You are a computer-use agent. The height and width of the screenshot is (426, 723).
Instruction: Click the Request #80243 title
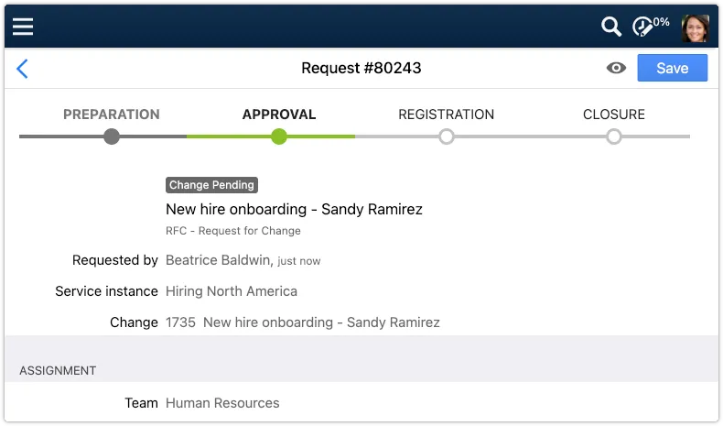[361, 69]
